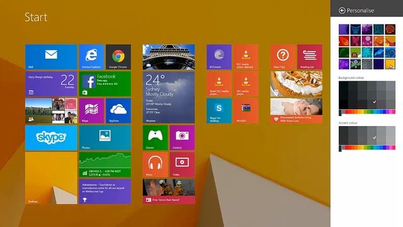Open the Games controller tile
Viewport: 403px width, 227px height.
pos(156,137)
